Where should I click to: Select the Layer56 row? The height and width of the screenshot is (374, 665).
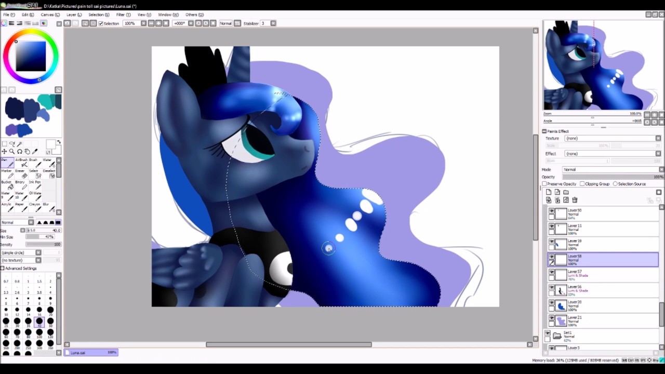point(603,290)
